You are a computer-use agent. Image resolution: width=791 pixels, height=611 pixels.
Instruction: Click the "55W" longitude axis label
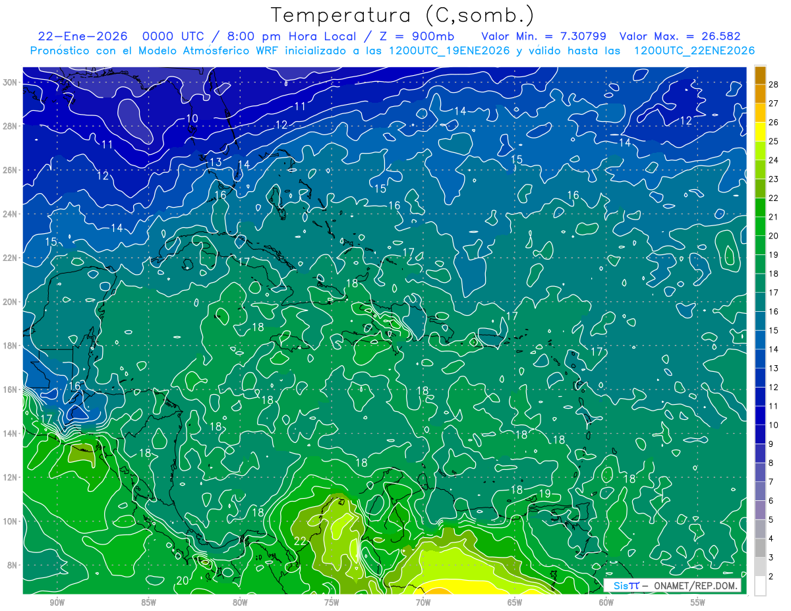(698, 602)
